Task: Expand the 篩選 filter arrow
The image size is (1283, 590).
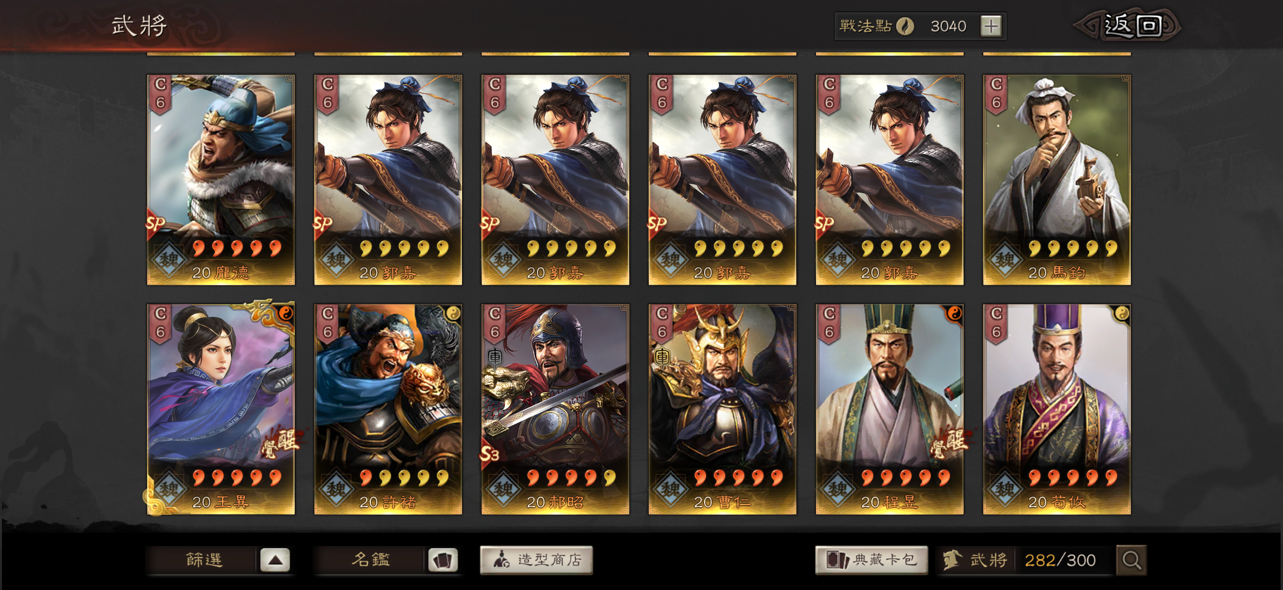Action: 275,560
